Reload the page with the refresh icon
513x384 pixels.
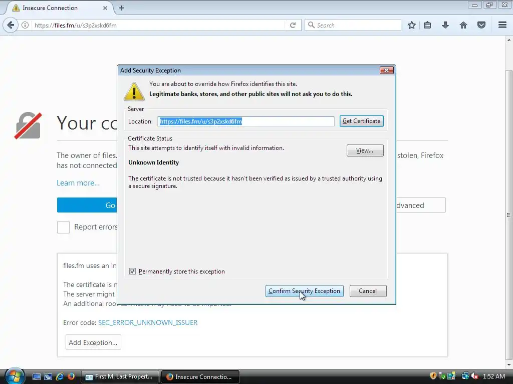pos(293,25)
